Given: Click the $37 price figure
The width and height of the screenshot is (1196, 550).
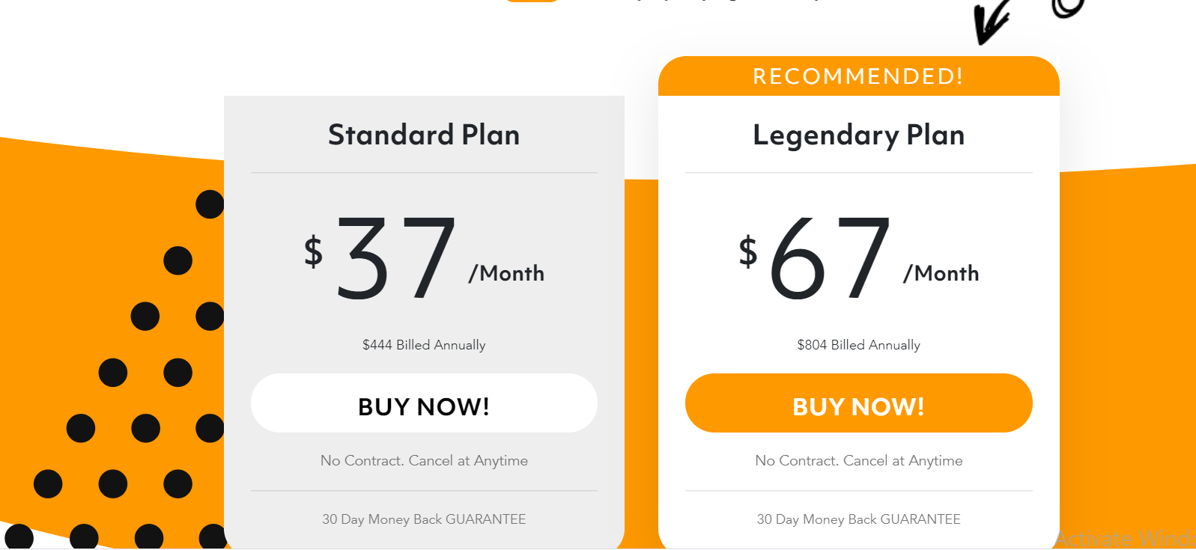Looking at the screenshot, I should [x=396, y=258].
